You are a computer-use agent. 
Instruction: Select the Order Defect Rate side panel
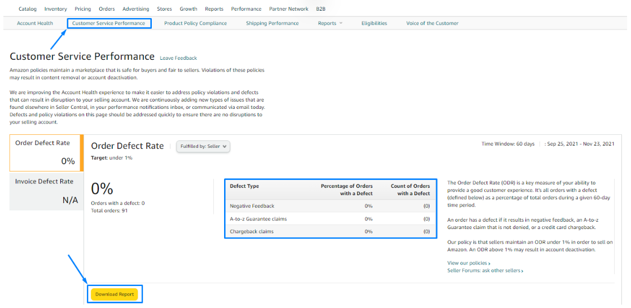tap(46, 152)
